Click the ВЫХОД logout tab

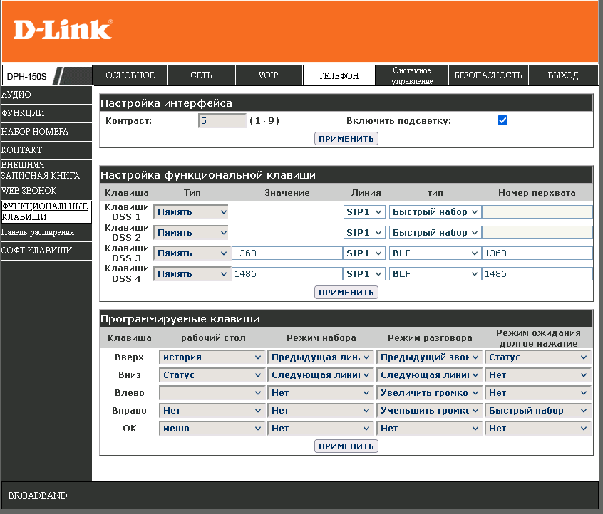pyautogui.click(x=563, y=75)
